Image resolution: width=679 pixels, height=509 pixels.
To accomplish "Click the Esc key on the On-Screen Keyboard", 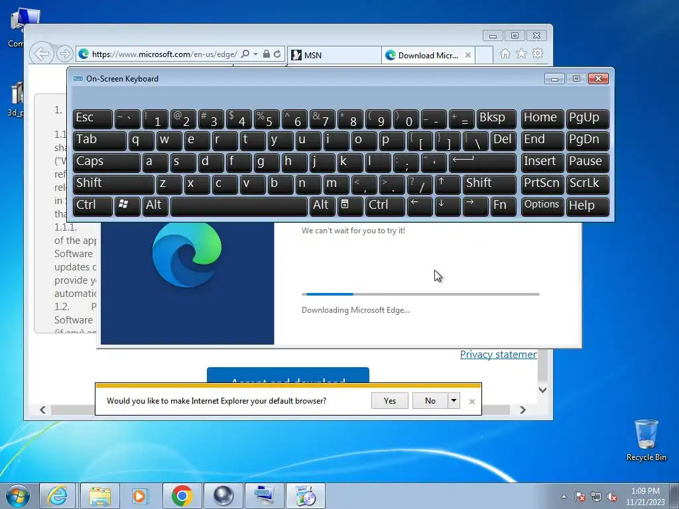I will (93, 118).
